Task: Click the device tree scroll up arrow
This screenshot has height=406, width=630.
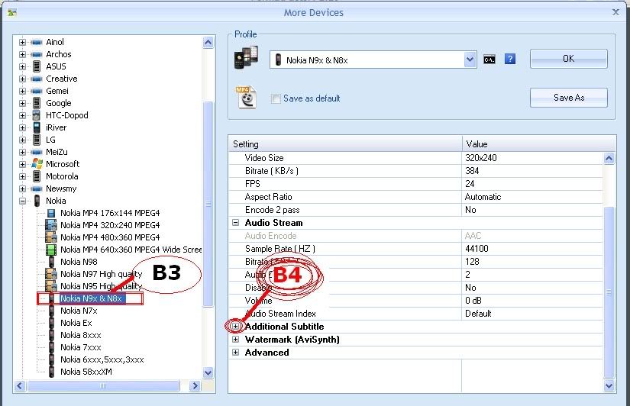Action: click(208, 42)
